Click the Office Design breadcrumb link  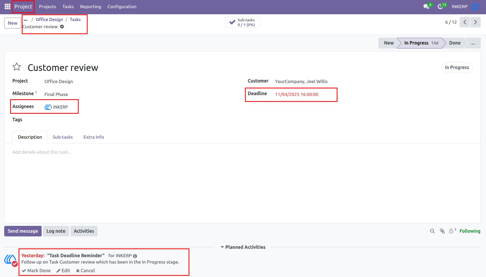coord(49,20)
